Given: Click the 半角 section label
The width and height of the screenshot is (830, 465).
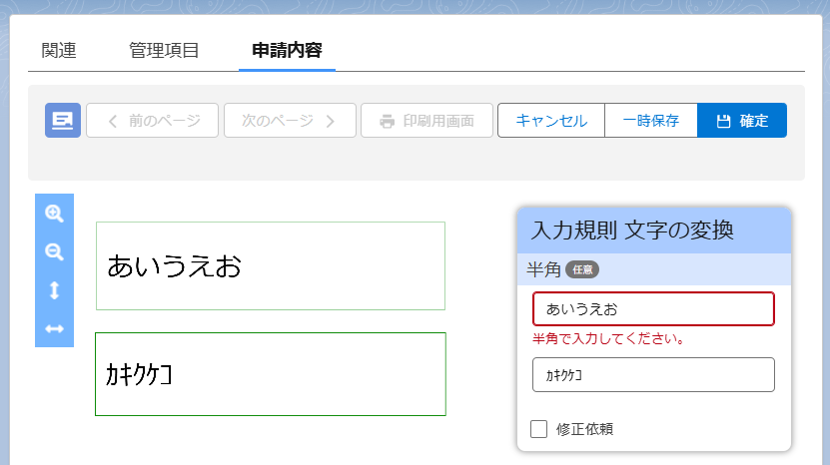Looking at the screenshot, I should click(543, 269).
